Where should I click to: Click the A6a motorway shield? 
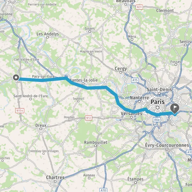click(x=157, y=120)
